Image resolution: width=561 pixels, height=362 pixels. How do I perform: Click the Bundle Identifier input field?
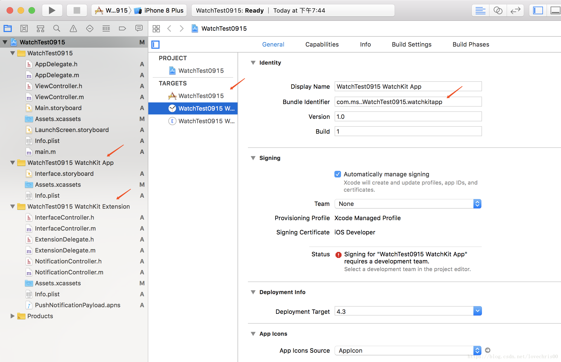point(407,101)
